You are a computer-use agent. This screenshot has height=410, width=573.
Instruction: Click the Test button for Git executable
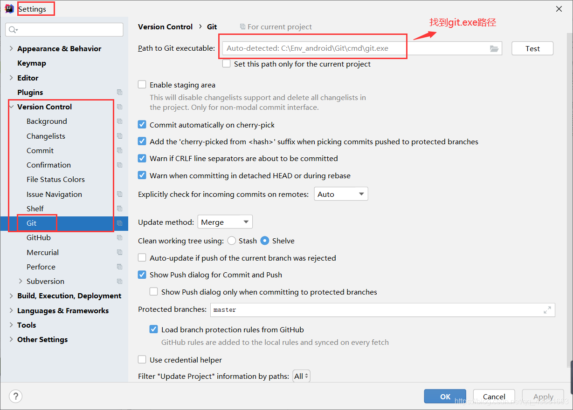tap(532, 48)
